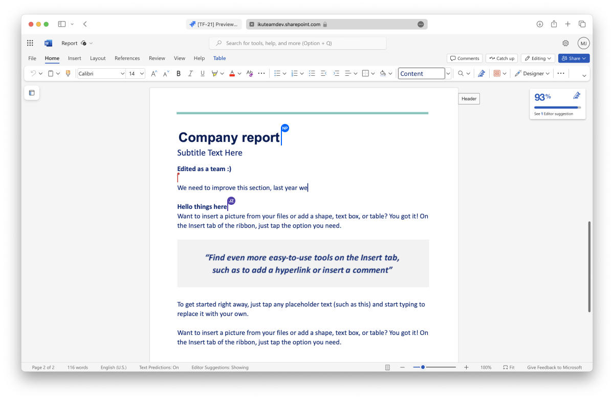
Task: Click the increase indent icon
Action: point(336,74)
